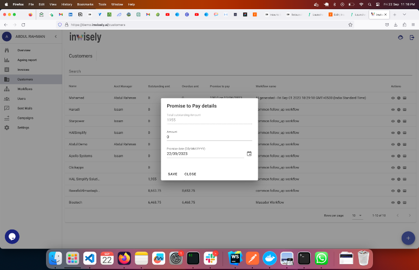
Task: Click the customers Search field
Action: 240,71
